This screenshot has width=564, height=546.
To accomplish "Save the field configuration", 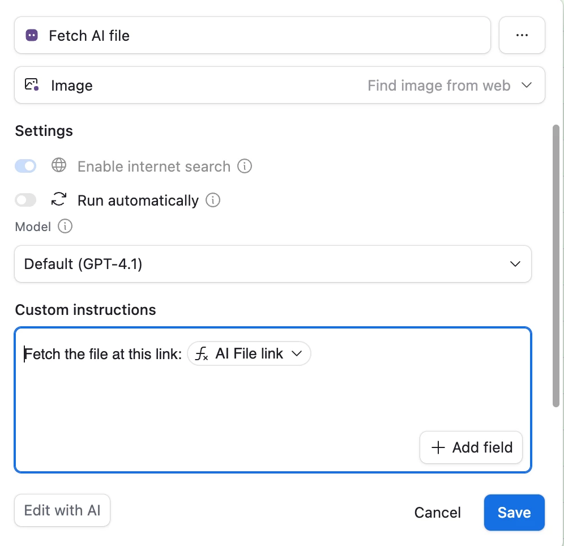I will click(x=514, y=513).
